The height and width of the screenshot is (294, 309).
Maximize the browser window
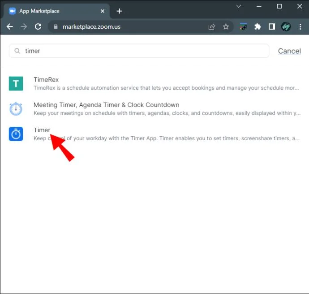tap(279, 6)
